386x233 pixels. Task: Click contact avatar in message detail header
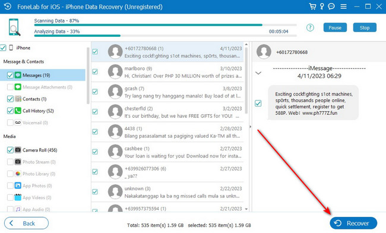[x=264, y=52]
